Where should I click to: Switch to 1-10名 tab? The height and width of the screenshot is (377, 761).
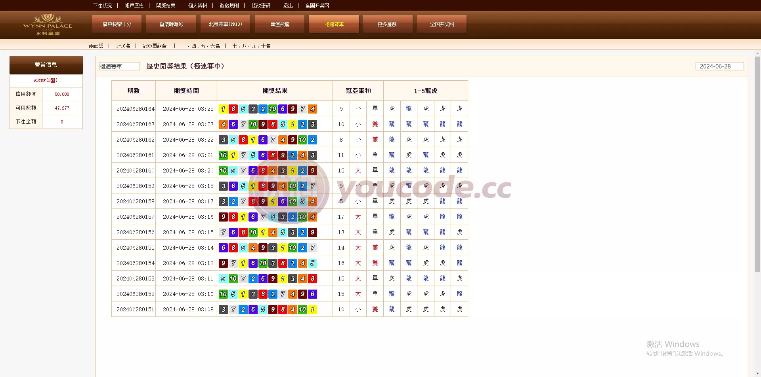(x=123, y=46)
